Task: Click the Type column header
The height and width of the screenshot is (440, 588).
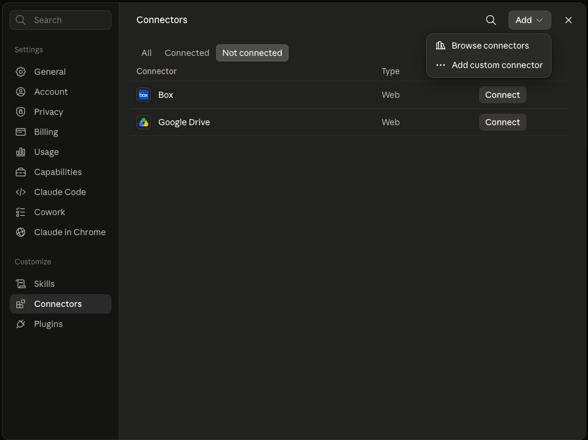Action: click(x=390, y=71)
